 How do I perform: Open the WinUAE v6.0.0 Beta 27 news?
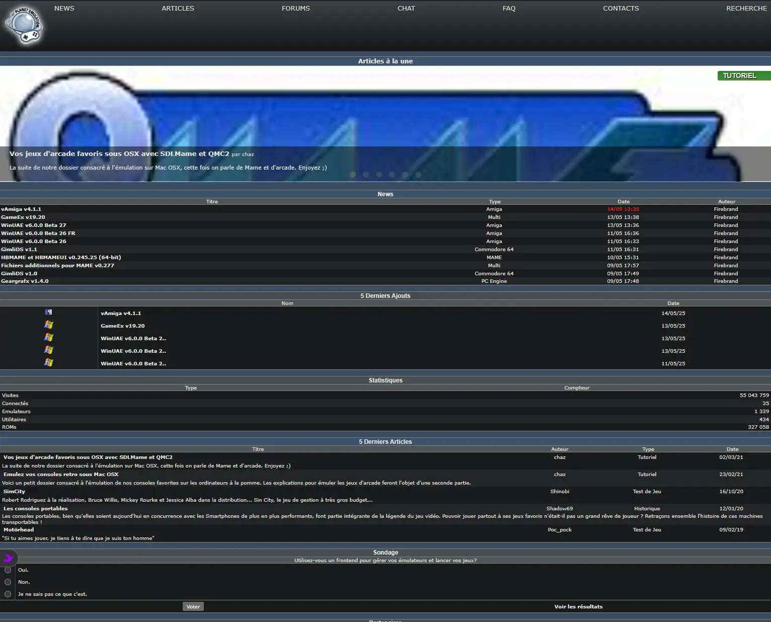(x=34, y=225)
